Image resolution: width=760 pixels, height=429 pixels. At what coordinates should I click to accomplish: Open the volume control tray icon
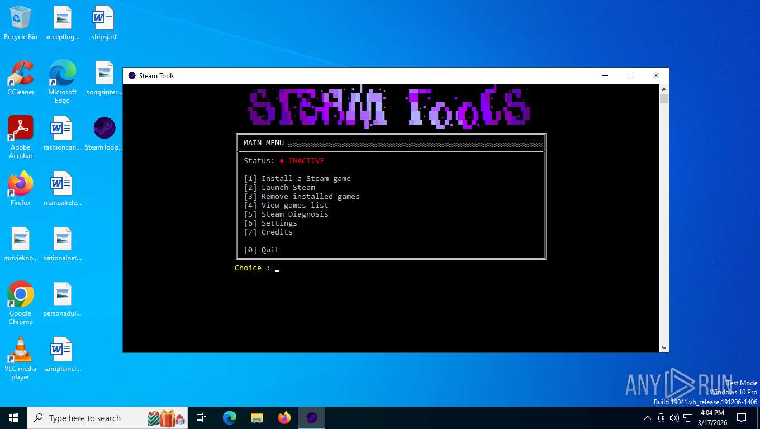[674, 418]
